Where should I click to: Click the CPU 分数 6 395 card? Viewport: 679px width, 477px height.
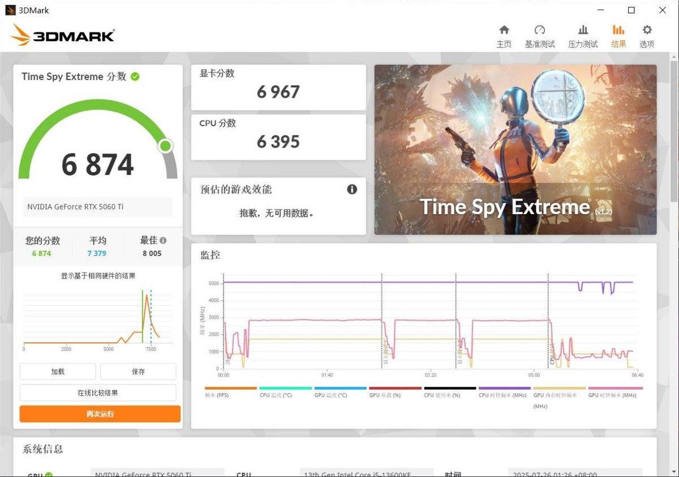pos(278,137)
